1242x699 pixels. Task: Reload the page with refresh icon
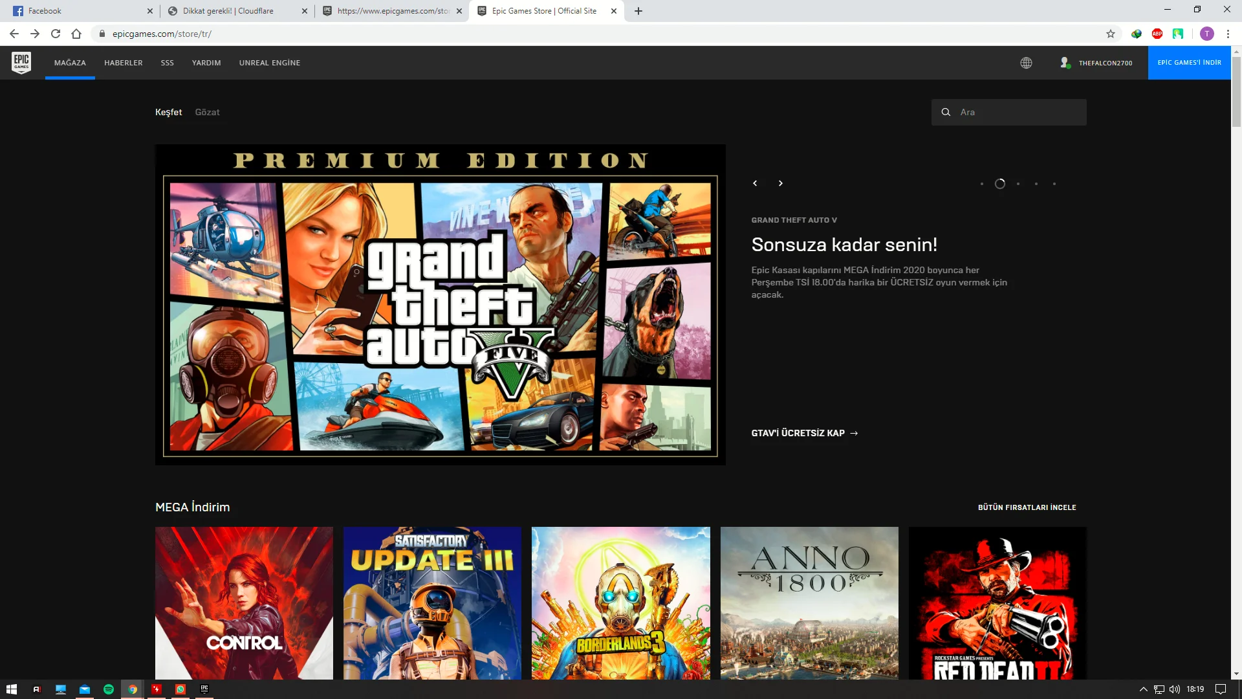coord(56,34)
